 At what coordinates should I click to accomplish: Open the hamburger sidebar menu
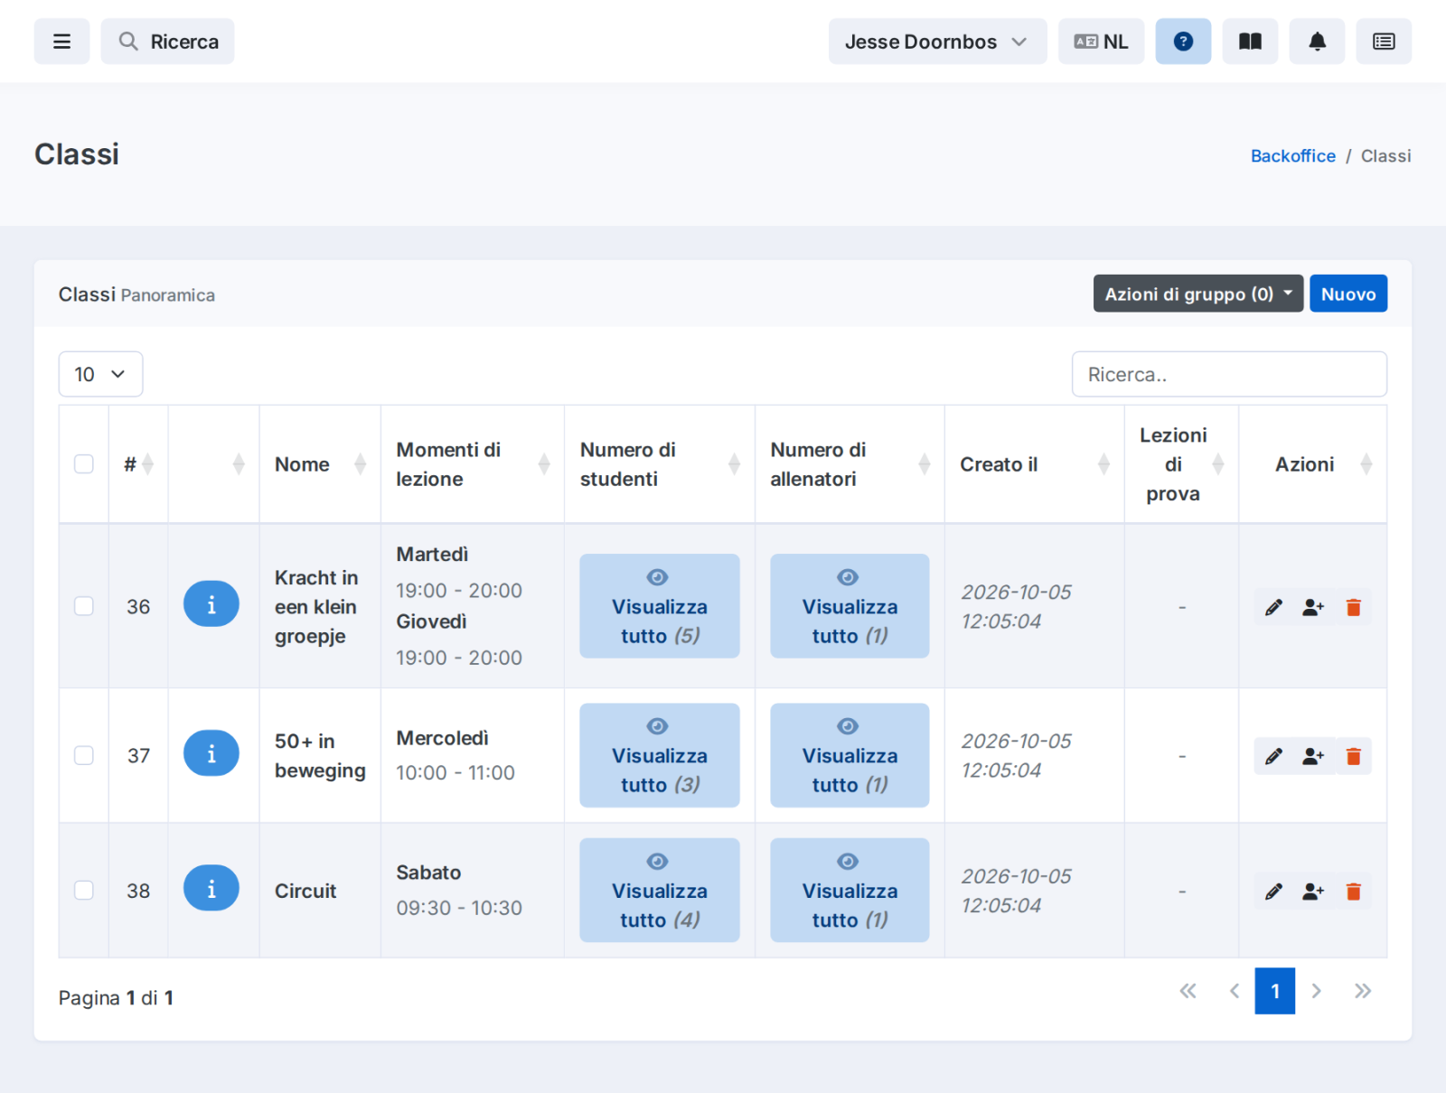tap(61, 42)
